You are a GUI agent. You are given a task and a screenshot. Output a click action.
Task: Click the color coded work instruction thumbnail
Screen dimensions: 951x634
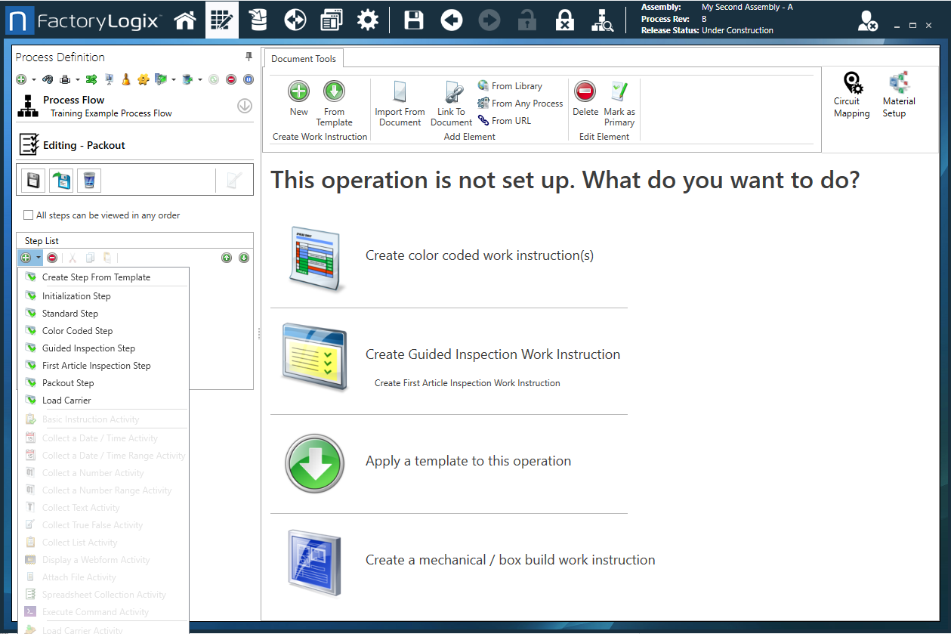pos(316,257)
